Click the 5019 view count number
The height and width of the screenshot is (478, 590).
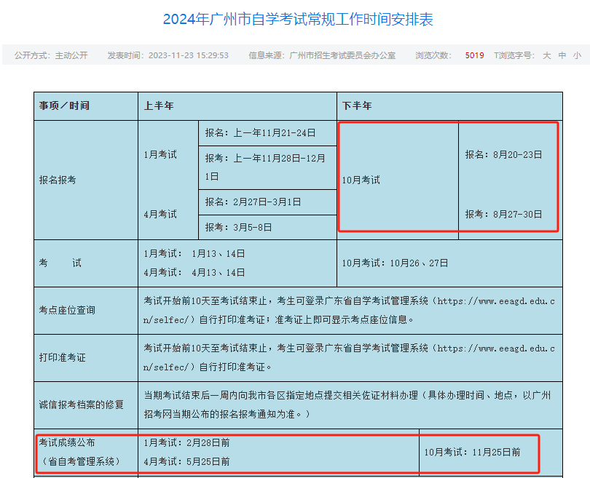474,55
